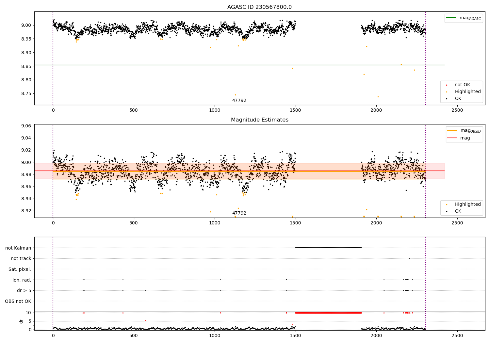Click the single 'not track' data point
The image size is (490, 343).
click(x=410, y=258)
